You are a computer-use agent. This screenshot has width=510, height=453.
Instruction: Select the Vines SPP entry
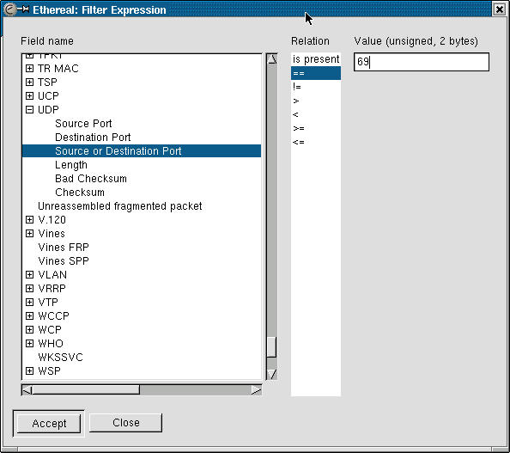coord(64,260)
